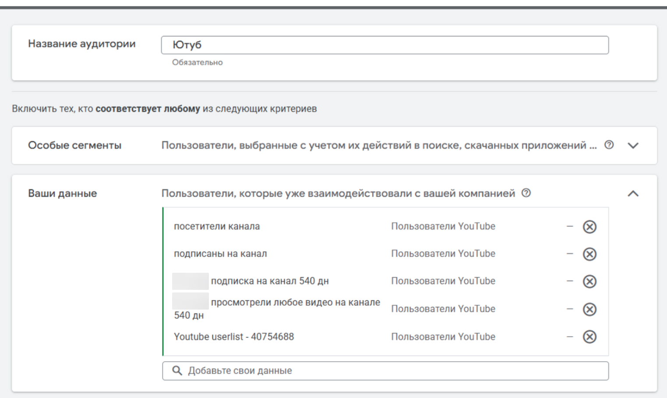
Task: Click 'просмотрели любое видео на канале' entry
Action: (x=295, y=303)
